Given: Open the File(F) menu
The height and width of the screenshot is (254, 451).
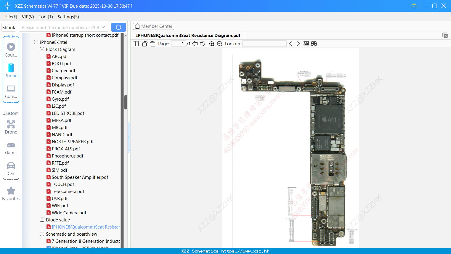Looking at the screenshot, I should [11, 17].
